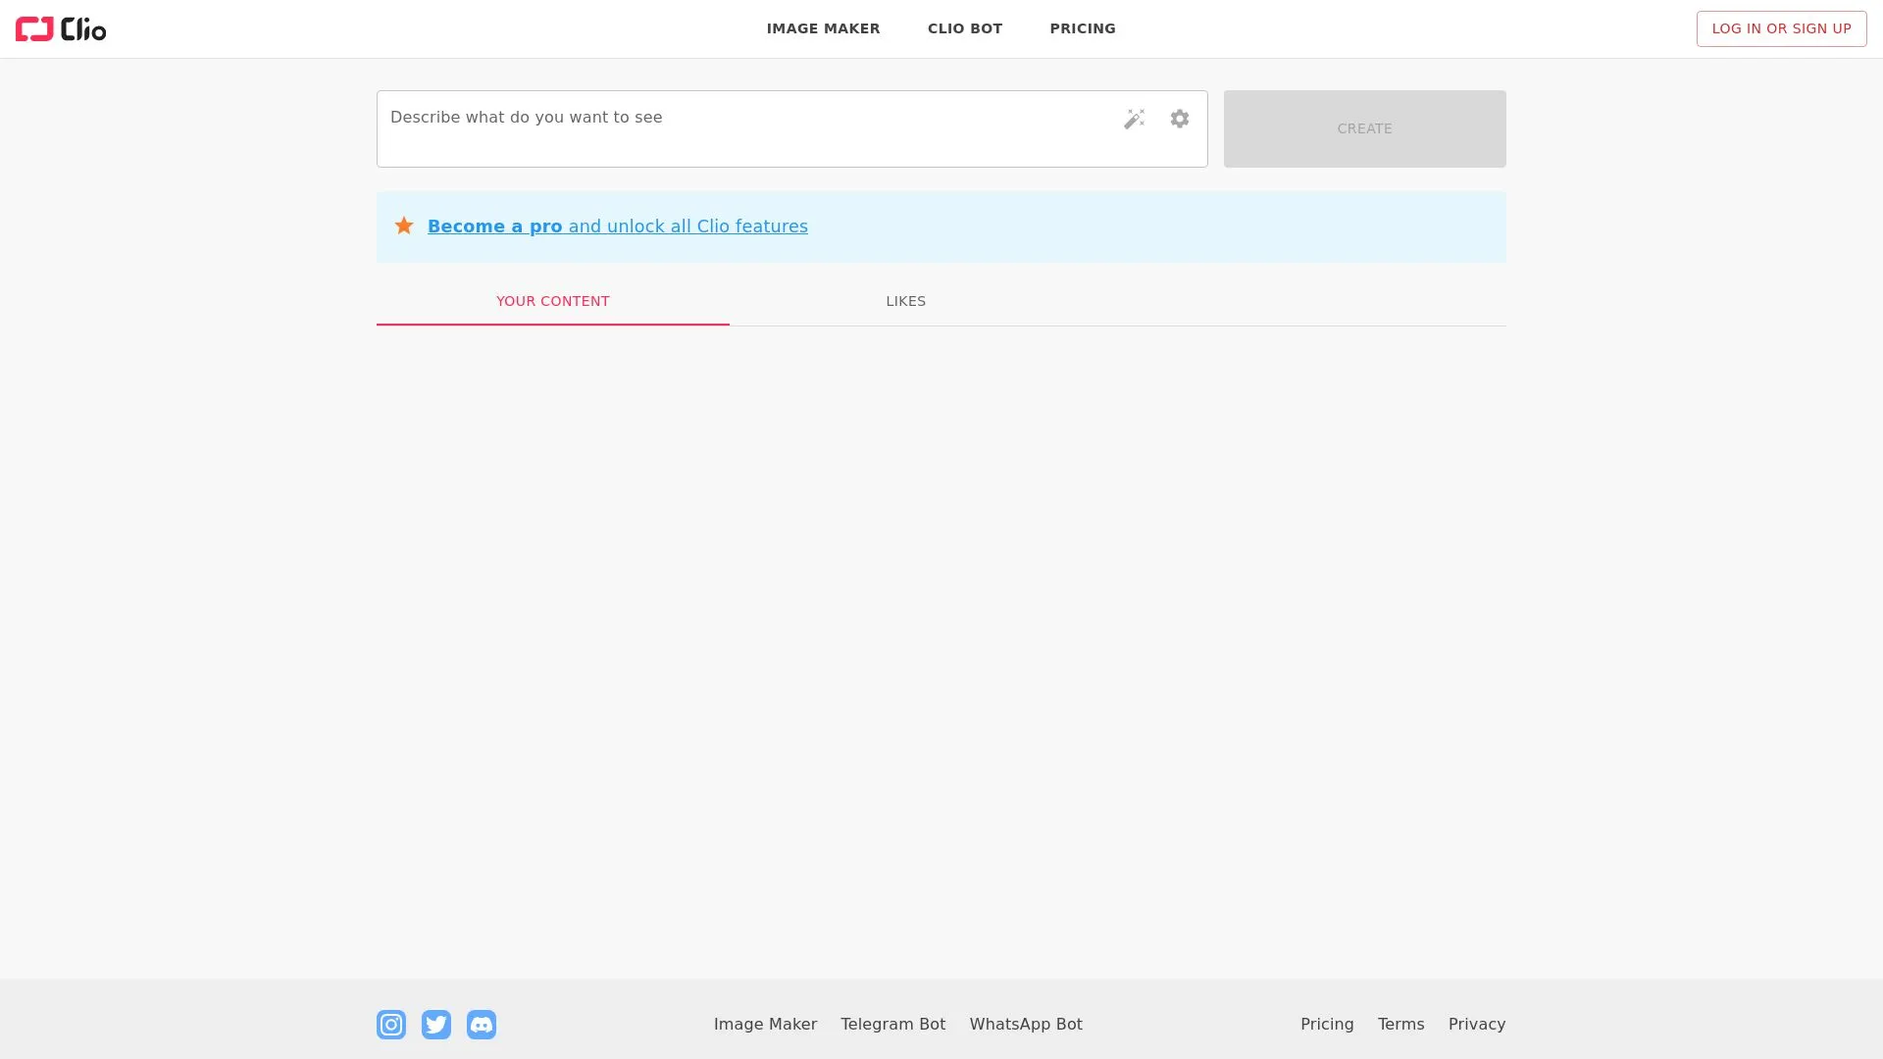This screenshot has width=1883, height=1059.
Task: Open Image Maker in top navigation
Action: coord(823,28)
